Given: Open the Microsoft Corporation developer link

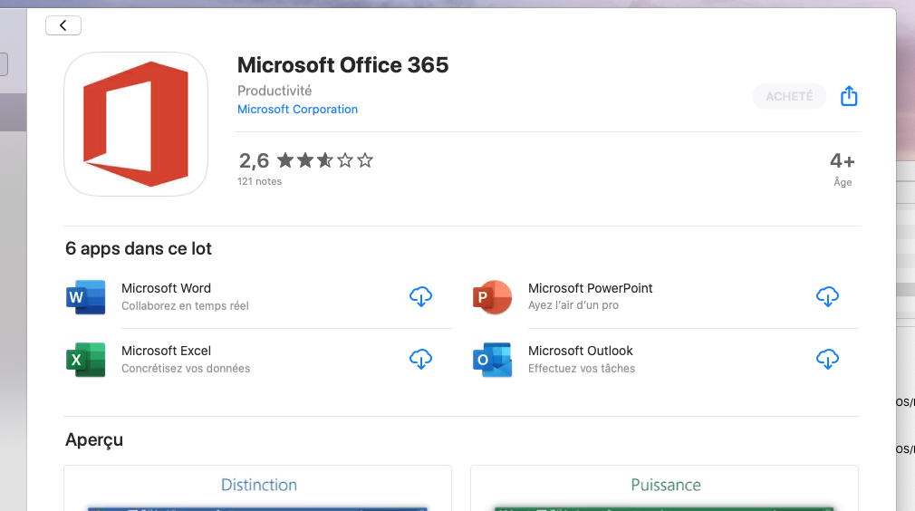Looking at the screenshot, I should pos(297,109).
